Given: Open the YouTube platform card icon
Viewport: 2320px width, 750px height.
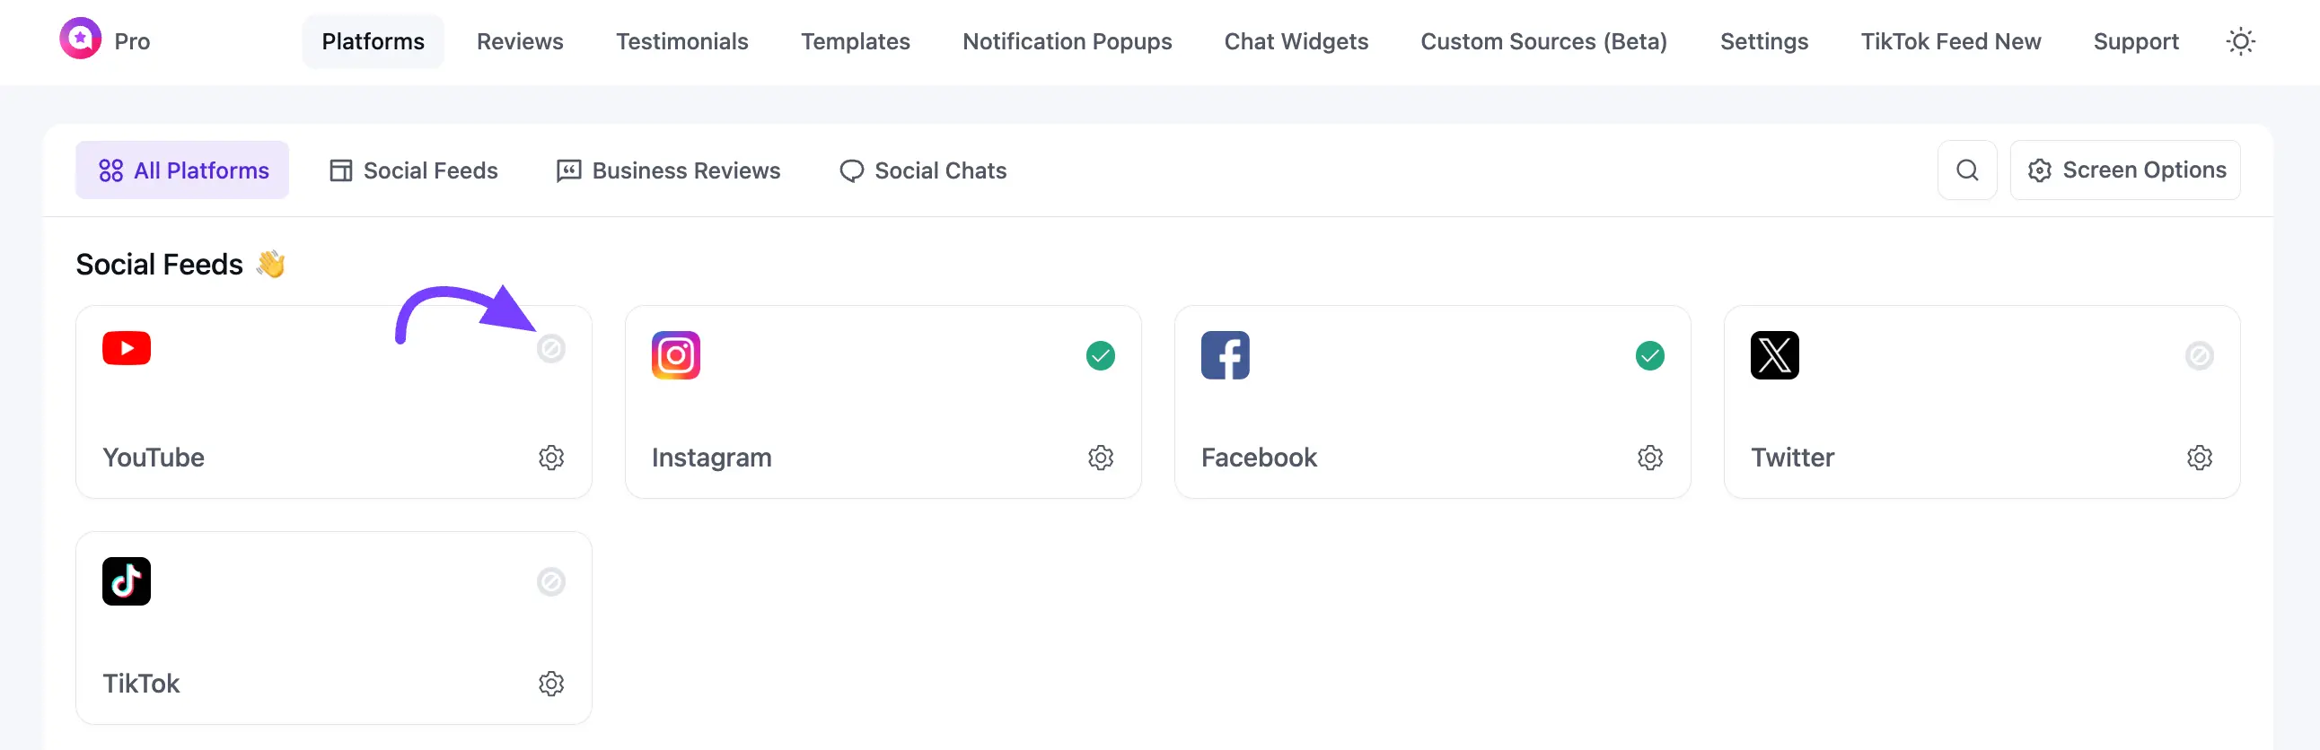Looking at the screenshot, I should 126,348.
